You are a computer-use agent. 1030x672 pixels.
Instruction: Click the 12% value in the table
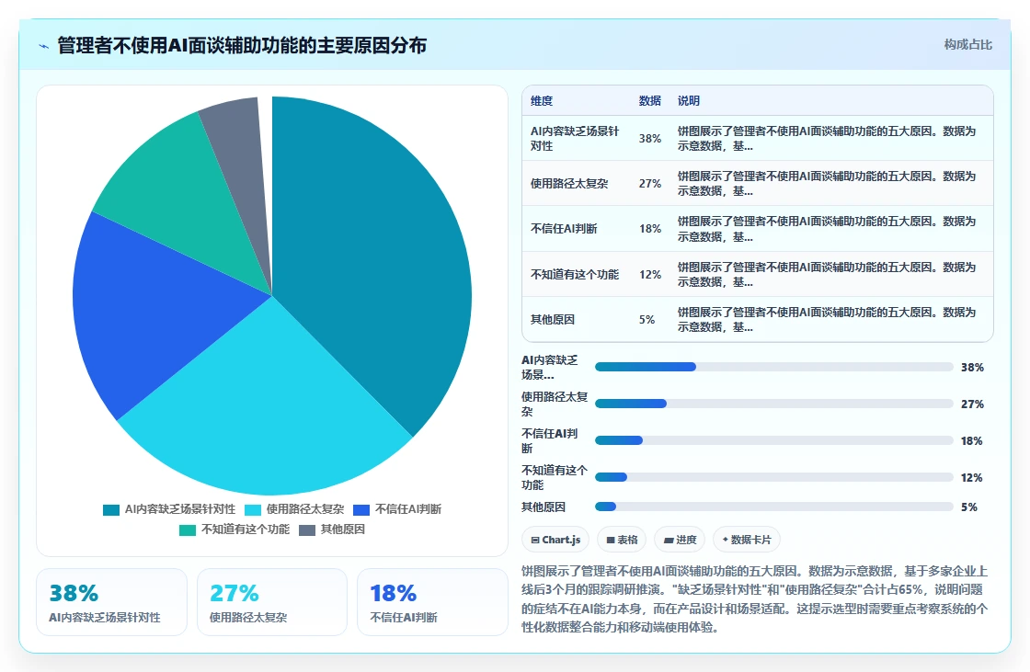tap(650, 274)
